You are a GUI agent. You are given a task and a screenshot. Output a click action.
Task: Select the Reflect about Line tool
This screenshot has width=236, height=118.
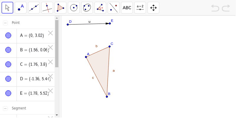(114, 8)
